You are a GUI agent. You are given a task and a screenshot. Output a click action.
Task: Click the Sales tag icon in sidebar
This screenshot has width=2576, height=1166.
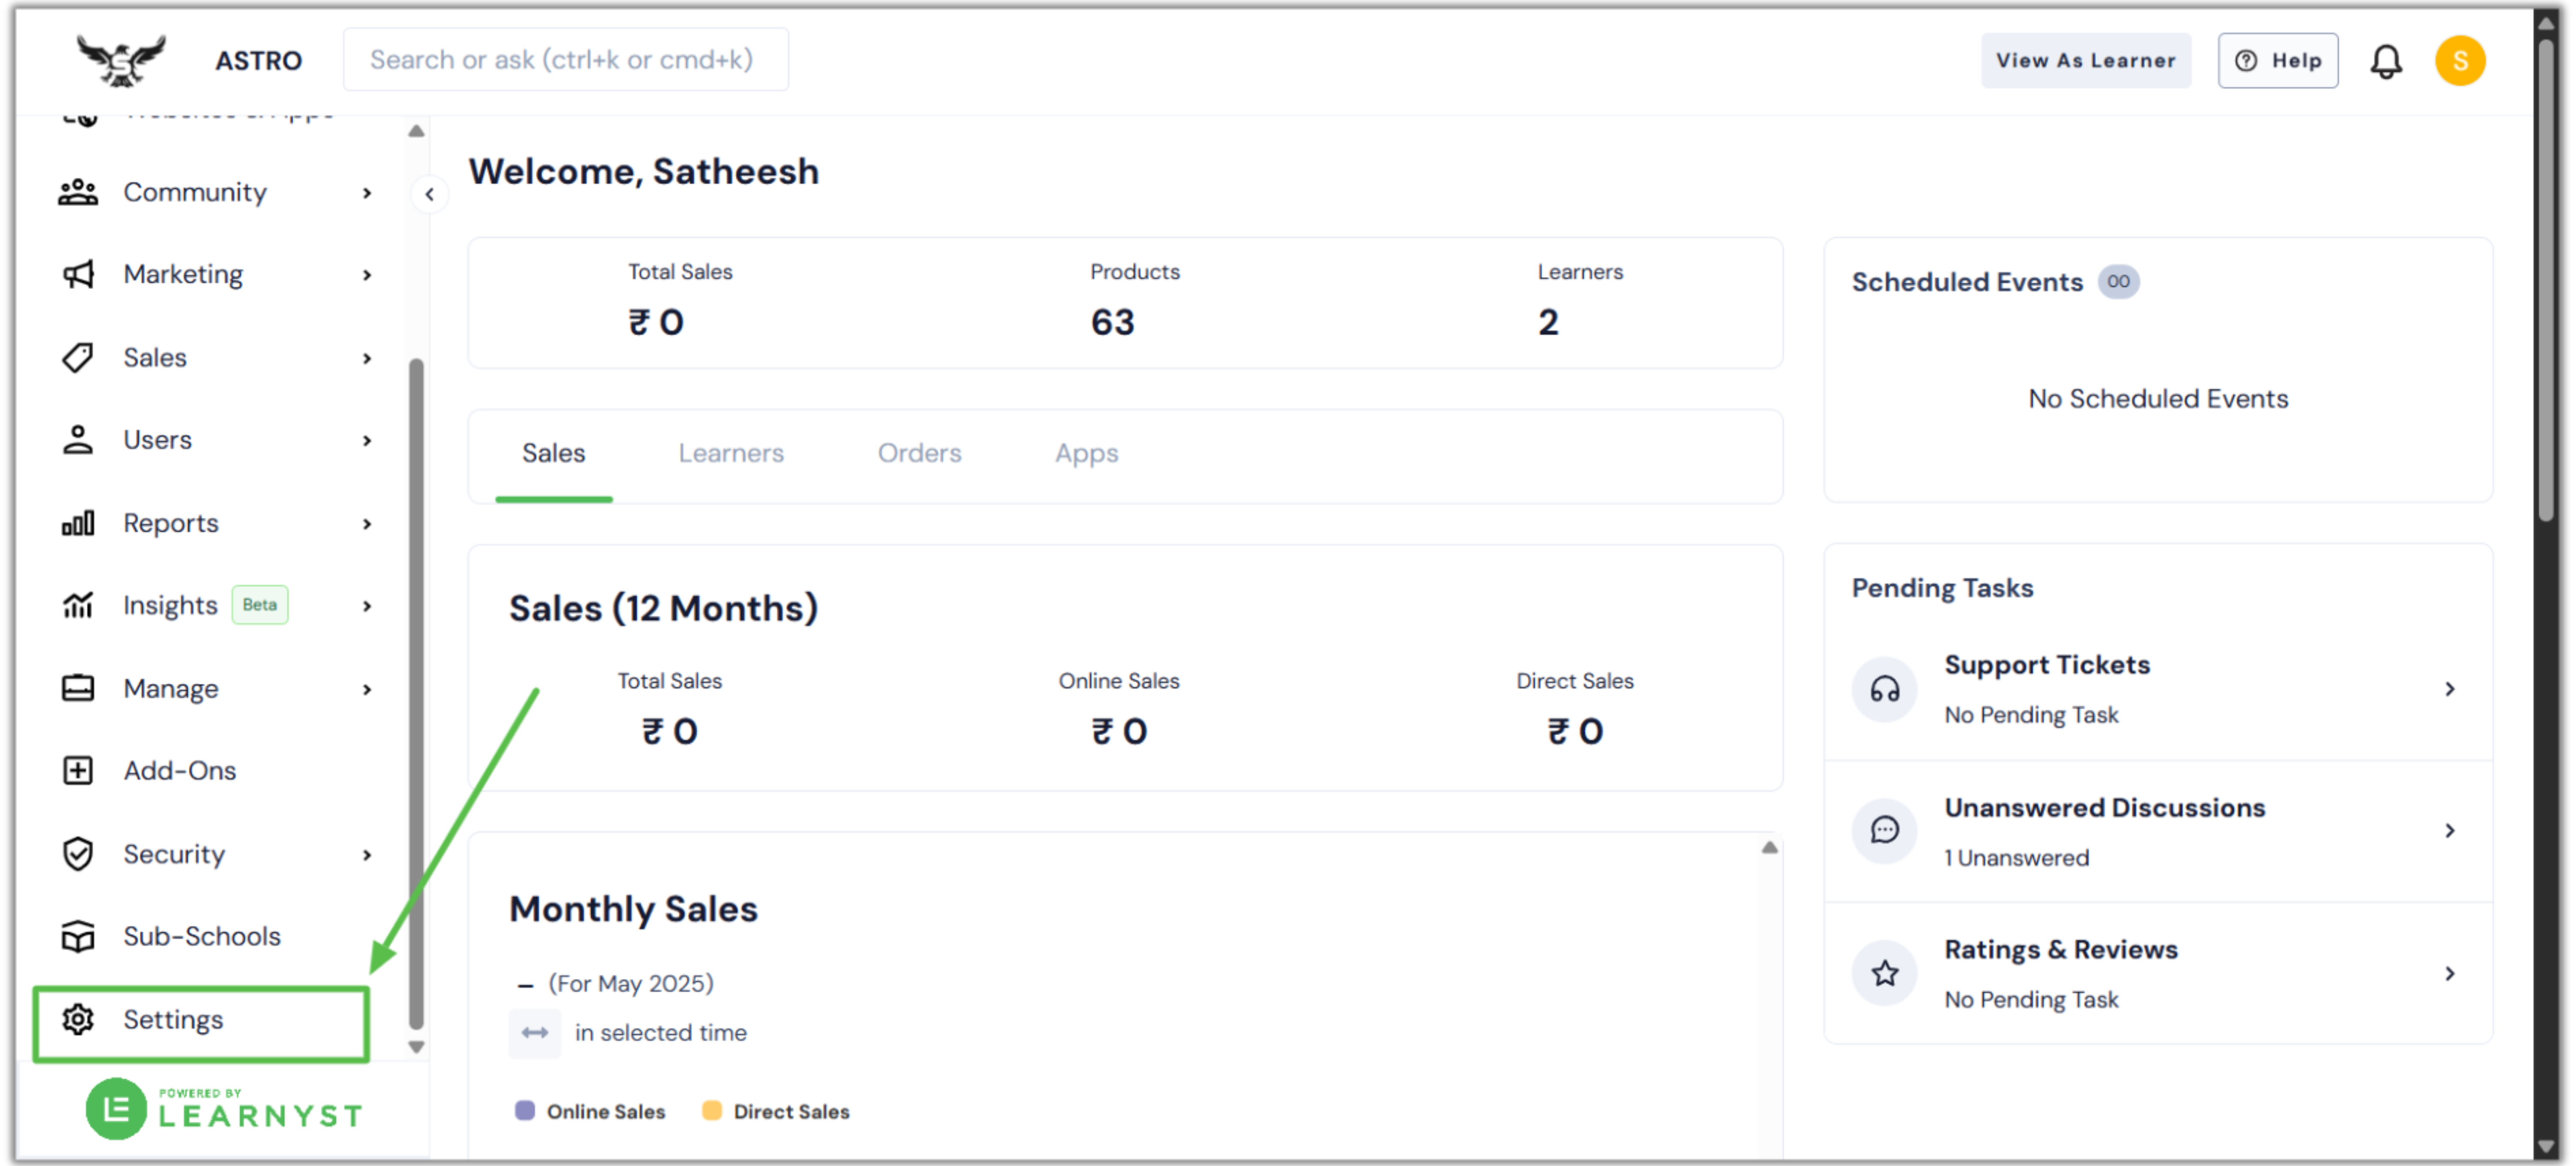coord(78,357)
